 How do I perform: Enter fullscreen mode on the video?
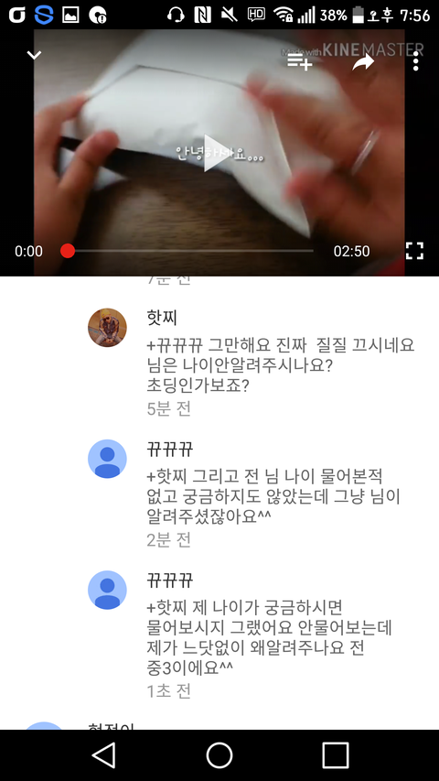pos(414,251)
